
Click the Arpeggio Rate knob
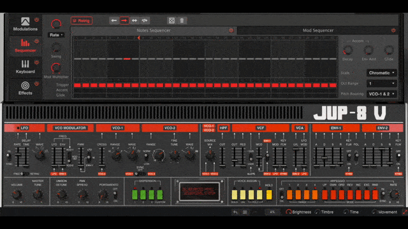click(x=394, y=194)
